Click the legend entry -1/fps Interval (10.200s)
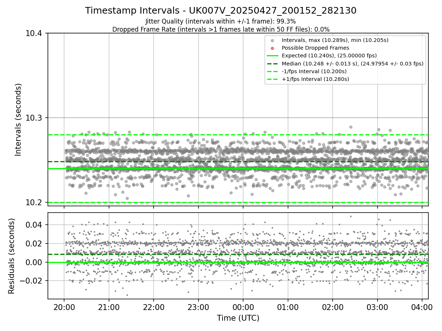Image resolution: width=442 pixels, height=331 pixels. pyautogui.click(x=314, y=71)
